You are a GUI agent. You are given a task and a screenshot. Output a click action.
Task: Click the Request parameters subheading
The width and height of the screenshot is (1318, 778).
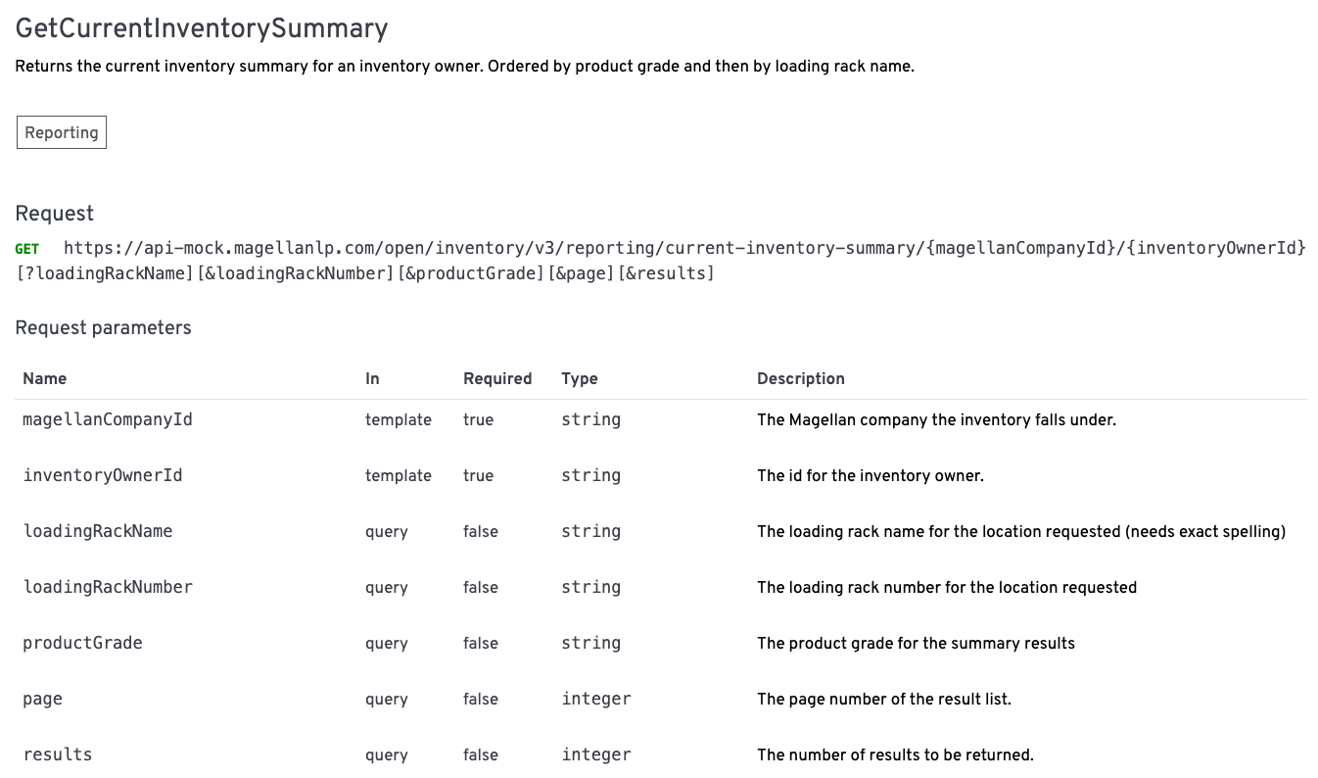(104, 328)
